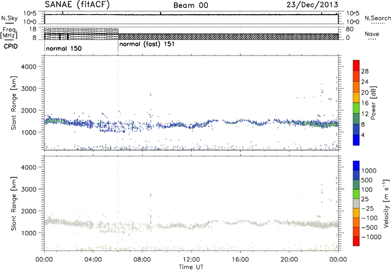Click the 80 tick on the Nave axis
This screenshot has width=391, height=270.
(349, 29)
